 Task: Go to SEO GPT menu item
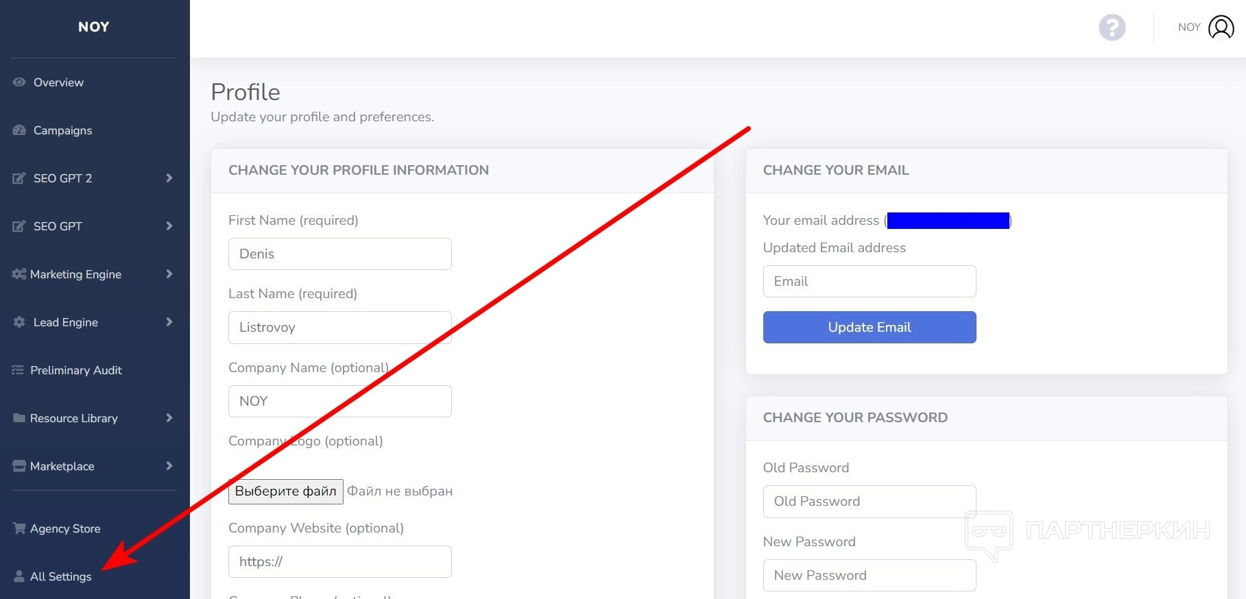(58, 226)
